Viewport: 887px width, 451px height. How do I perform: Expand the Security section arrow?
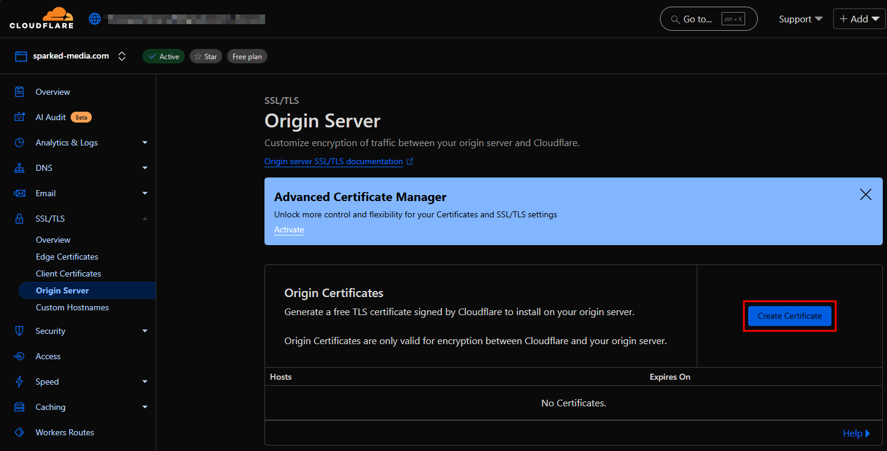pos(145,331)
